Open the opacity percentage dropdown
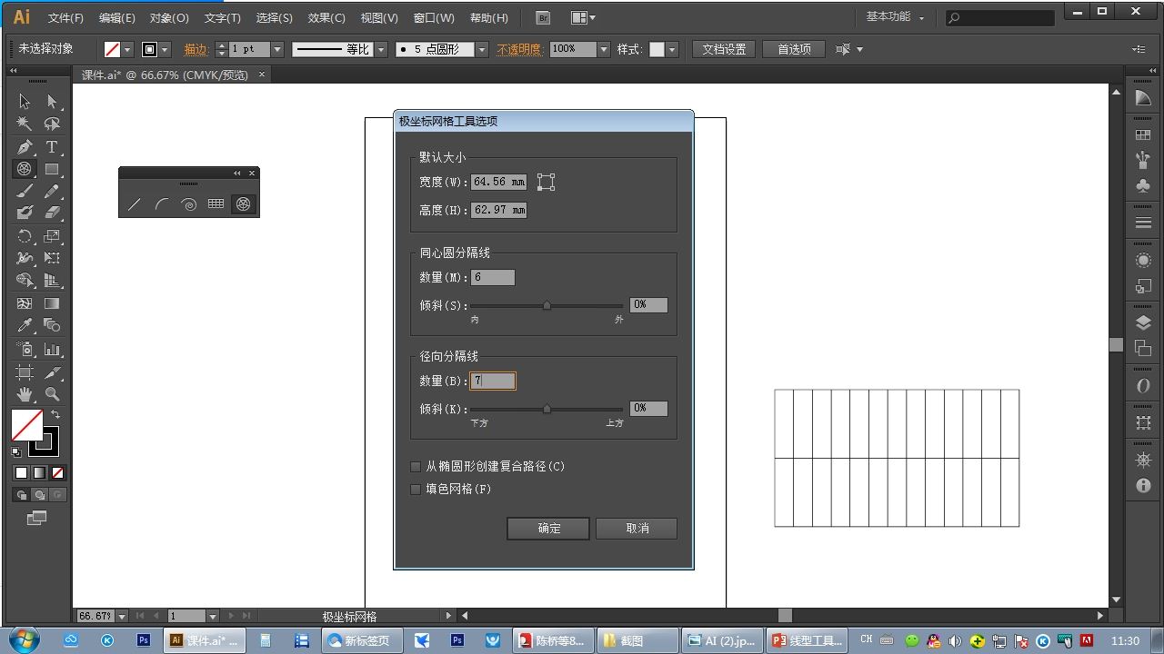Viewport: 1164px width, 654px height. pos(603,49)
